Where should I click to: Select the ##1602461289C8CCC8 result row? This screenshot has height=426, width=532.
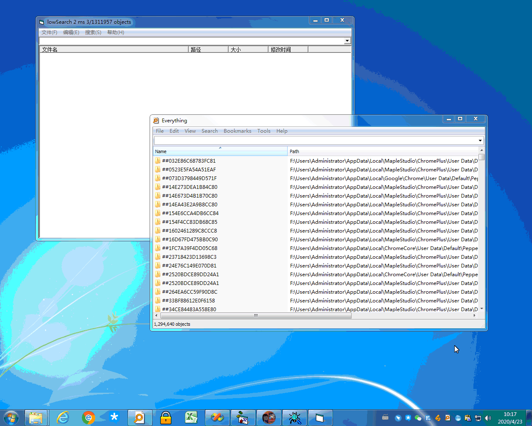(315, 230)
